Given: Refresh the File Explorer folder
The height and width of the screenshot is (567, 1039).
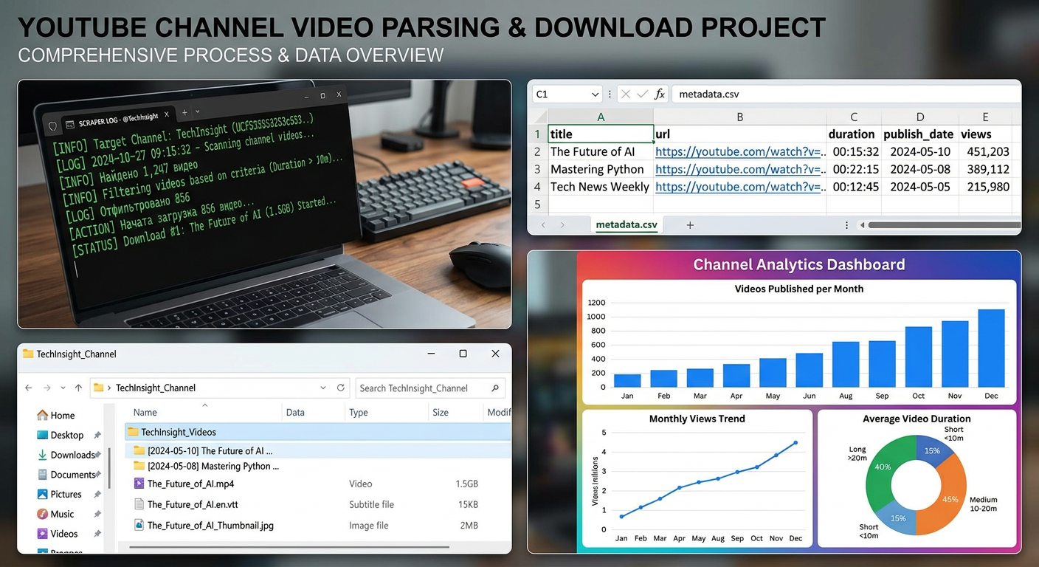Looking at the screenshot, I should point(341,388).
